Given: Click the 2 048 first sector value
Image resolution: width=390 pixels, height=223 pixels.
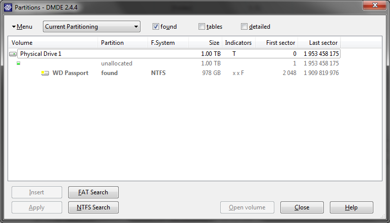Looking at the screenshot, I should pos(289,73).
